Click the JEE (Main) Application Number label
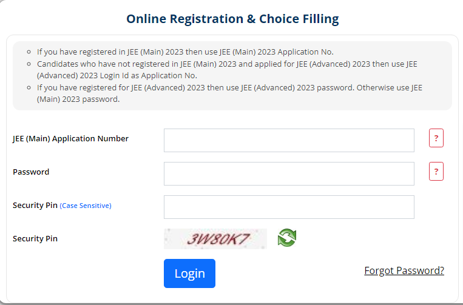 [70, 138]
